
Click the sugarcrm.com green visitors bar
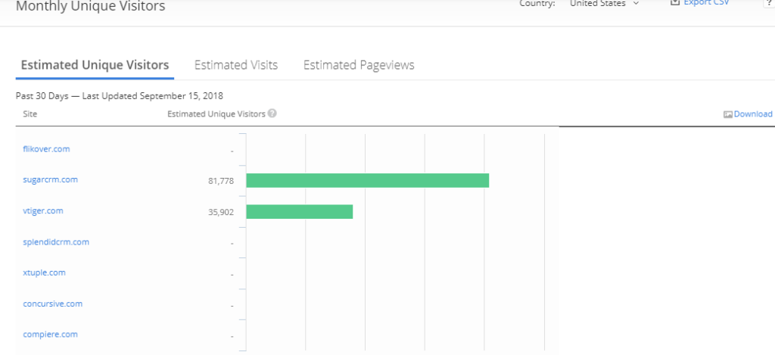367,180
